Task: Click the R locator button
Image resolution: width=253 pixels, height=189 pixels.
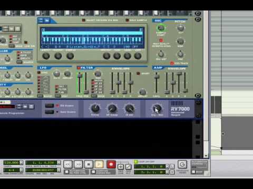Action: (x=172, y=172)
